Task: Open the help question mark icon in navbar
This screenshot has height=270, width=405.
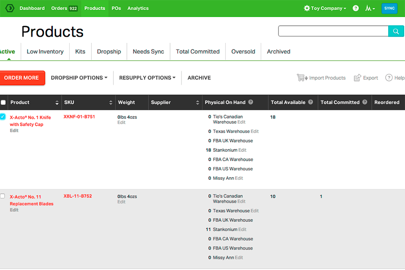Action: click(x=356, y=8)
